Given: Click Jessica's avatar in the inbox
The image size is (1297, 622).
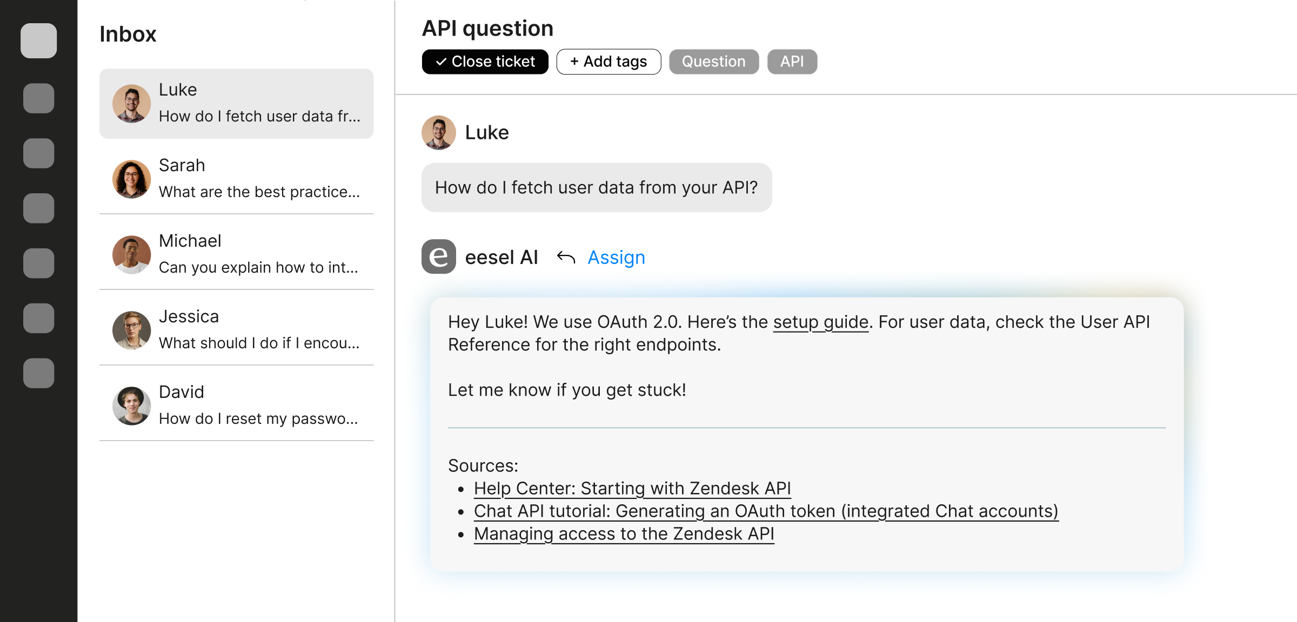Looking at the screenshot, I should click(131, 330).
